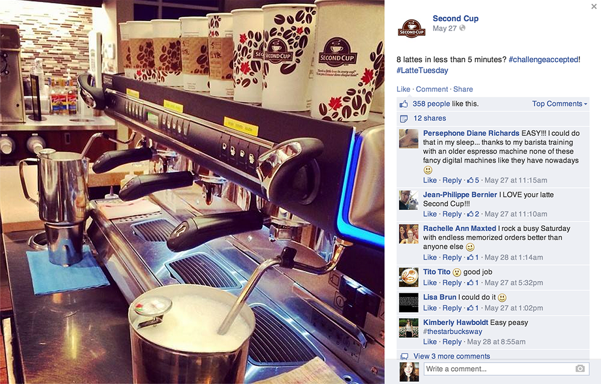Close the photo viewer
601x384 pixels.
(593, 7)
